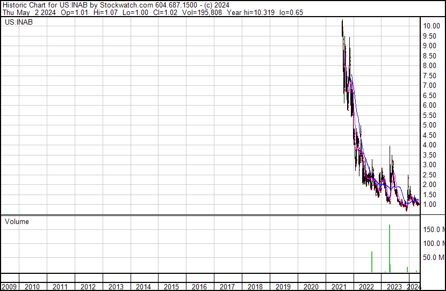Click the 7.50 price axis label

tap(430, 76)
